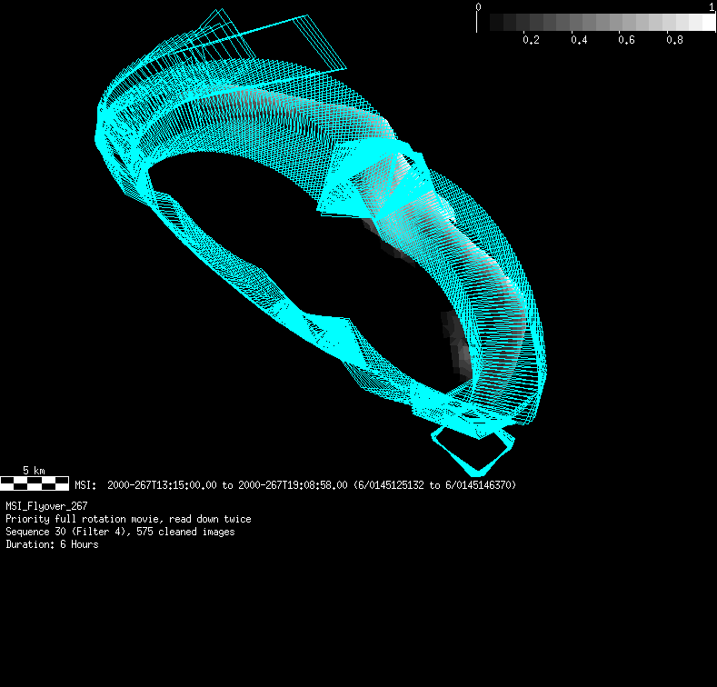
Task: Click the "0.6" grayscale legend label
Action: click(x=626, y=40)
